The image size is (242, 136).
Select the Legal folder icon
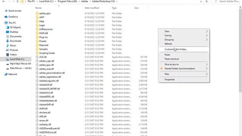click(37, 25)
